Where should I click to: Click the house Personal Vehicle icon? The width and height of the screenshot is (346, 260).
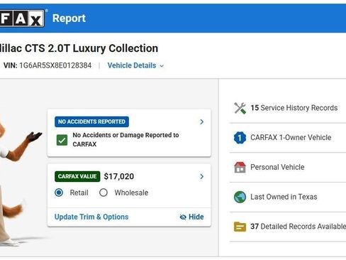(240, 168)
